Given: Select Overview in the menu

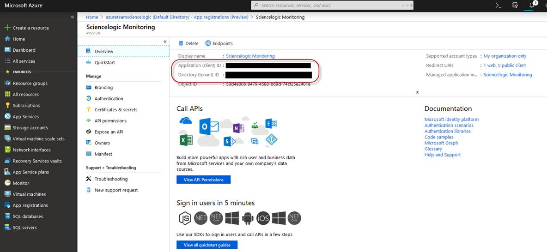Looking at the screenshot, I should [x=103, y=51].
